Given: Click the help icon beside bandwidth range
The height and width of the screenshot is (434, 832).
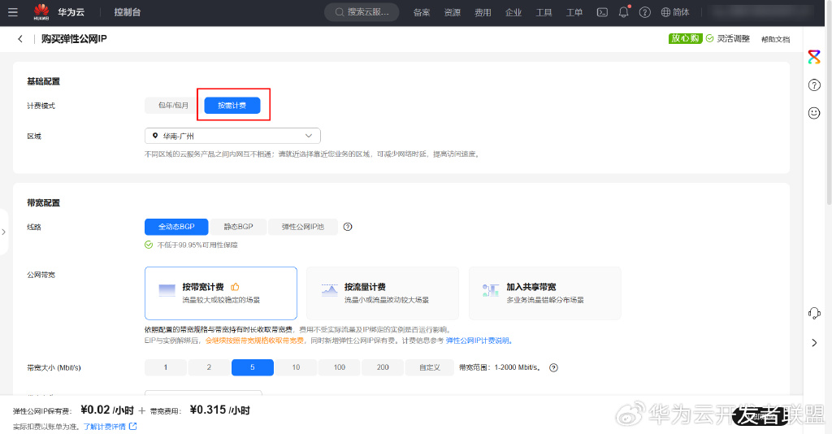Looking at the screenshot, I should pyautogui.click(x=553, y=367).
